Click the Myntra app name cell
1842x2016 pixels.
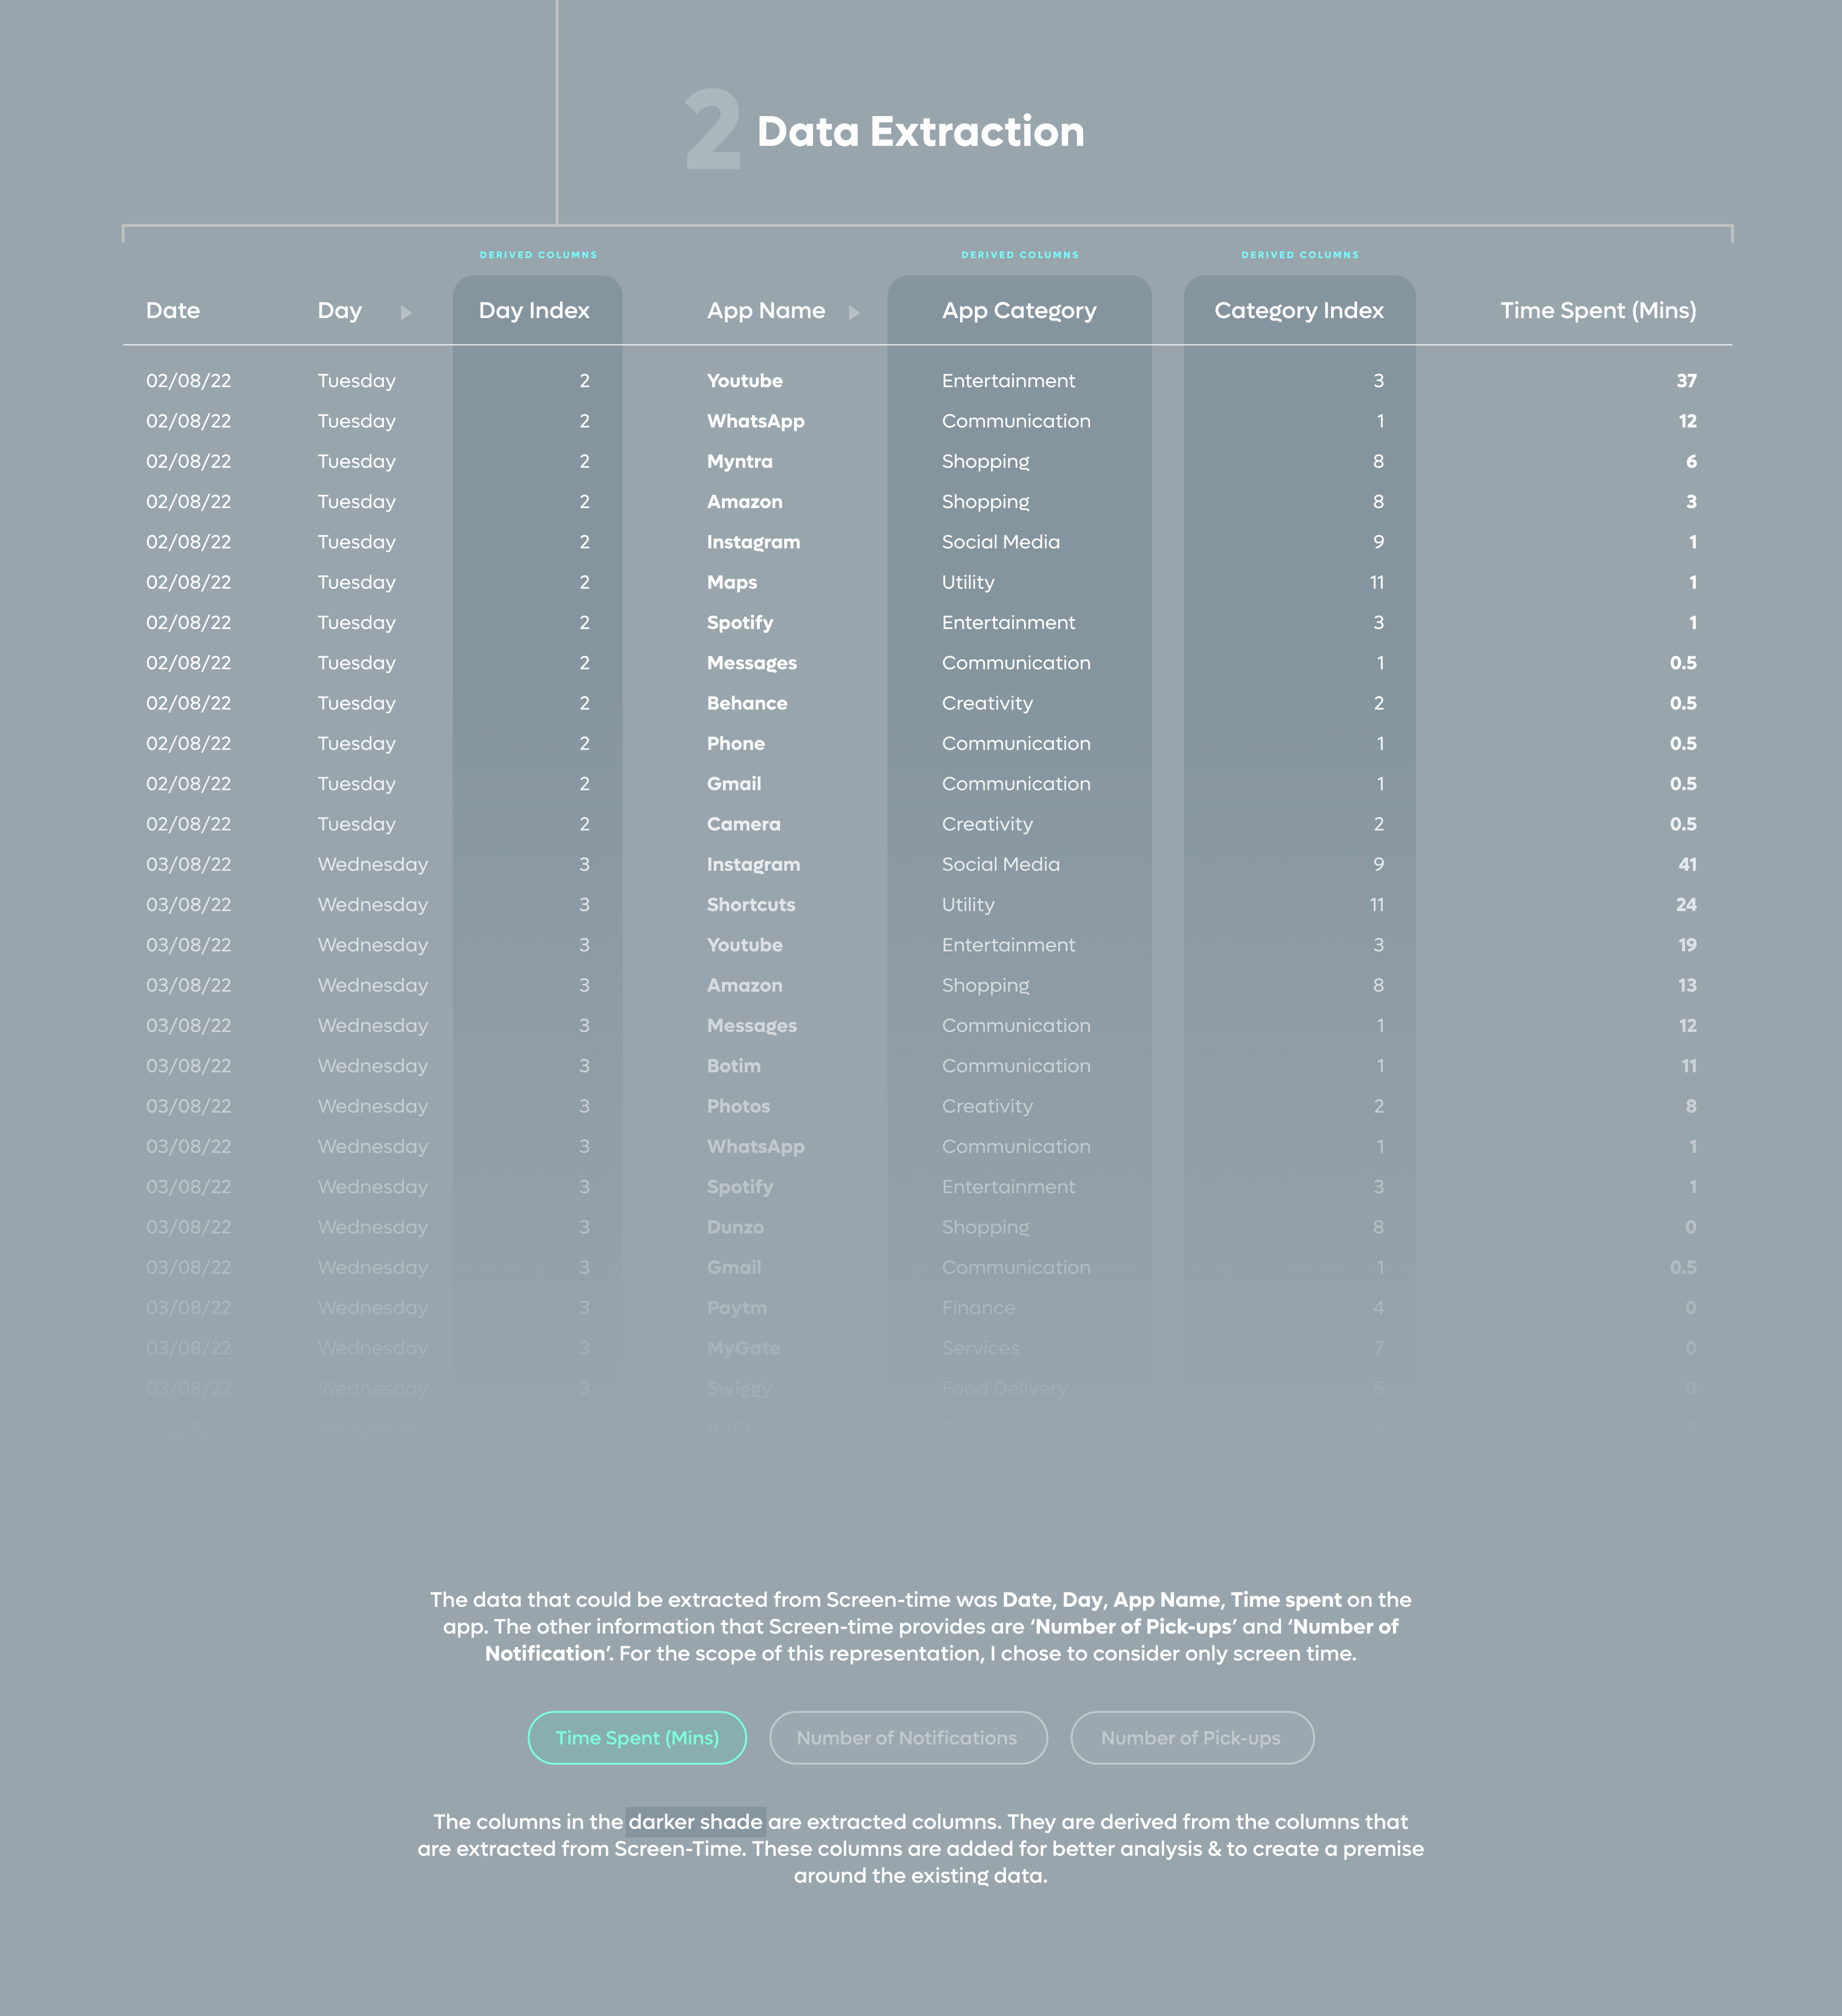[740, 461]
